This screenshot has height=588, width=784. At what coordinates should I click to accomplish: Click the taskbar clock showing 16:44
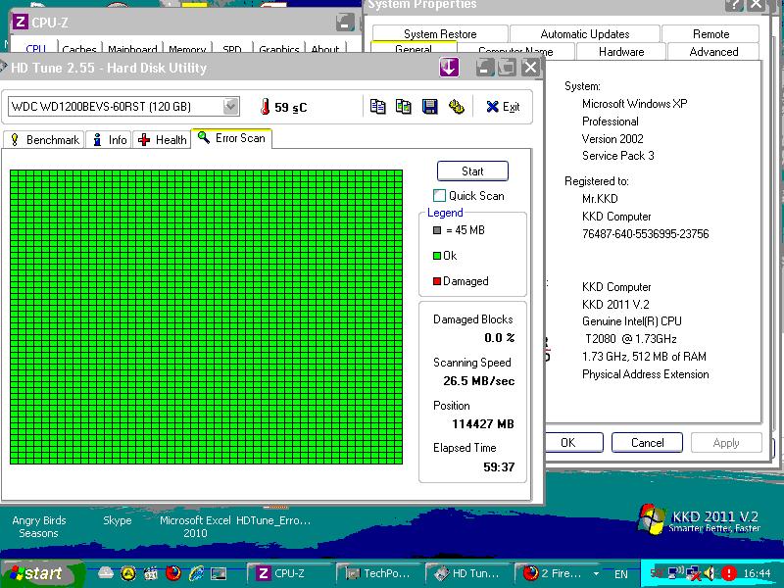pyautogui.click(x=757, y=573)
